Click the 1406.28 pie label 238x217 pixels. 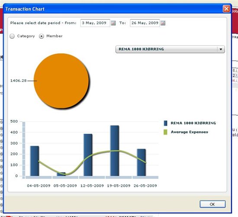point(18,81)
